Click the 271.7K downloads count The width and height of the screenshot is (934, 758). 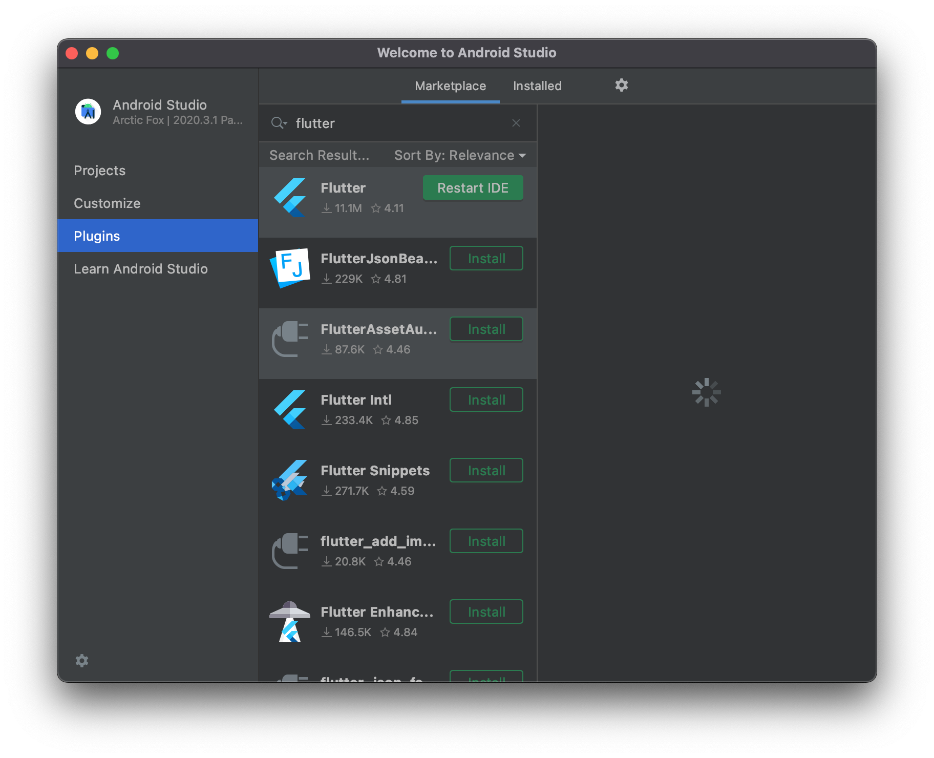point(345,491)
